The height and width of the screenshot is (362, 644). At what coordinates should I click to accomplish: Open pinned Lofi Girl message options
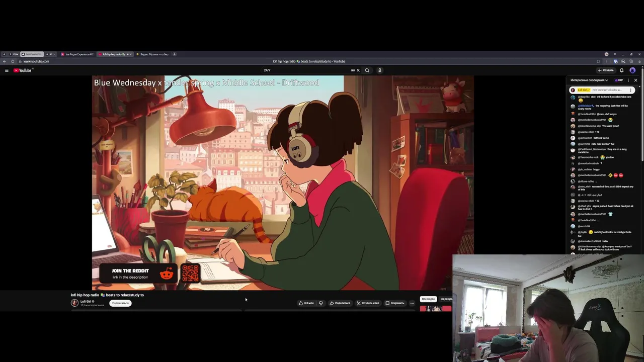[x=630, y=90]
